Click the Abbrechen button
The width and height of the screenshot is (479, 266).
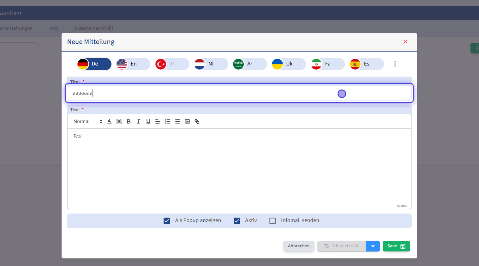tap(298, 246)
